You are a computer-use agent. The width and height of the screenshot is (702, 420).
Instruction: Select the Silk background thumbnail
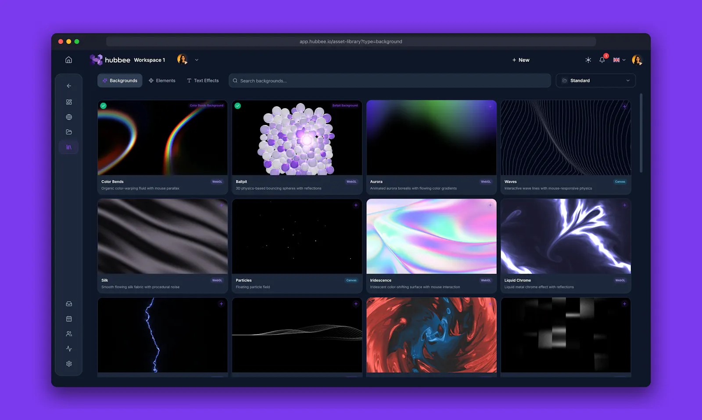click(x=163, y=236)
